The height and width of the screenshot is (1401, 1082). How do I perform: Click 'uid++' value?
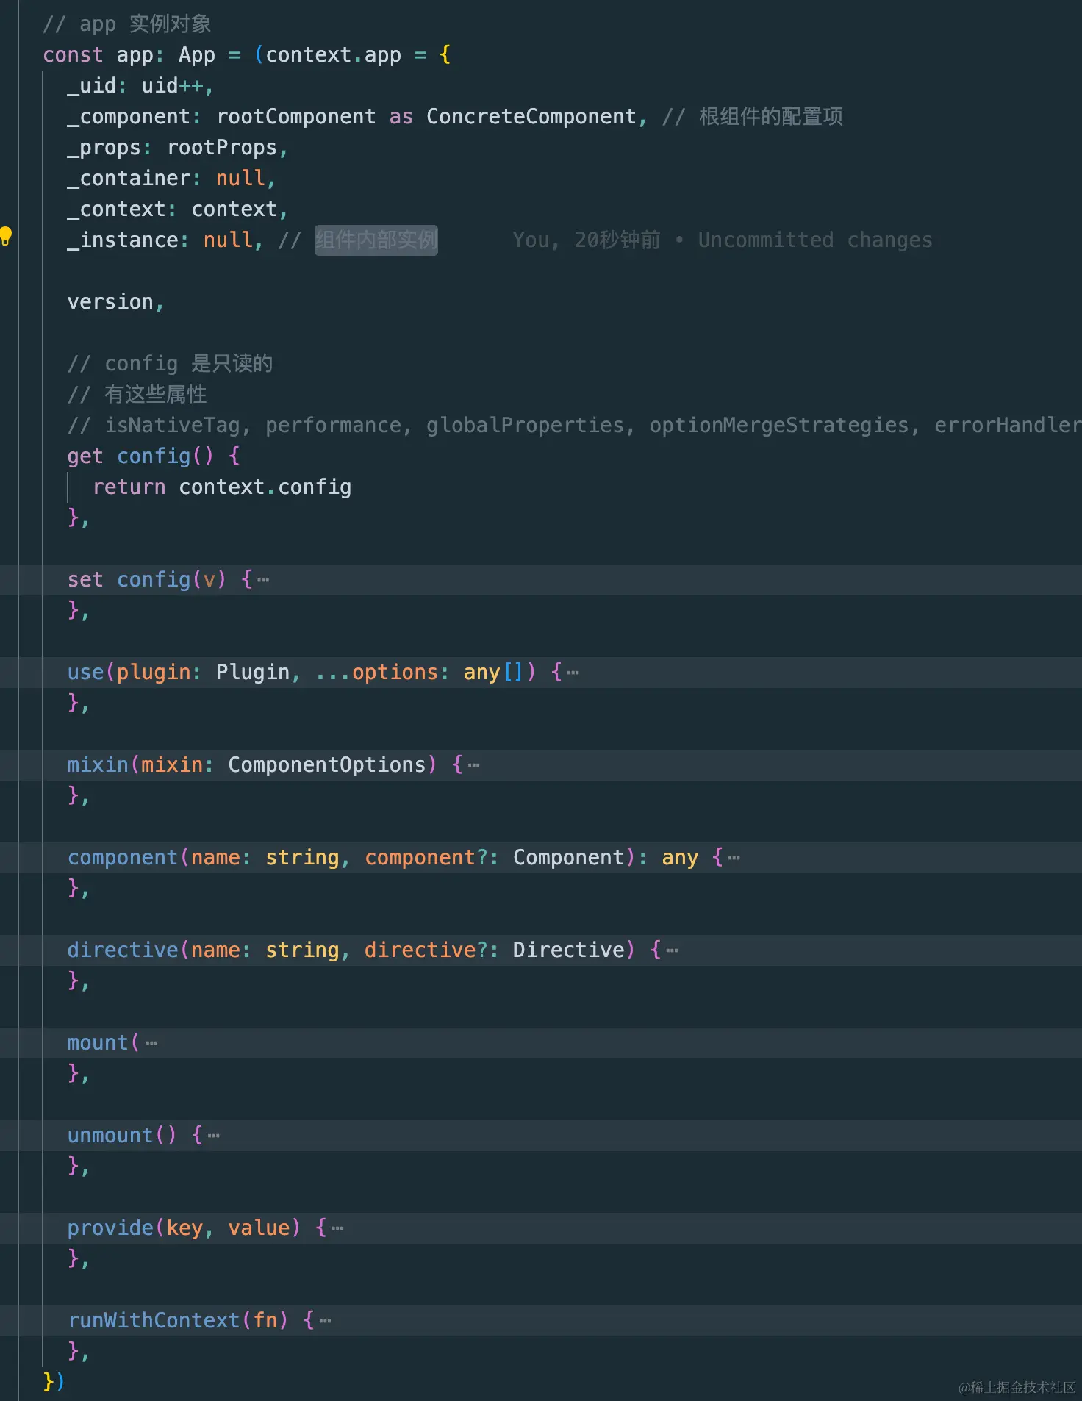(173, 86)
